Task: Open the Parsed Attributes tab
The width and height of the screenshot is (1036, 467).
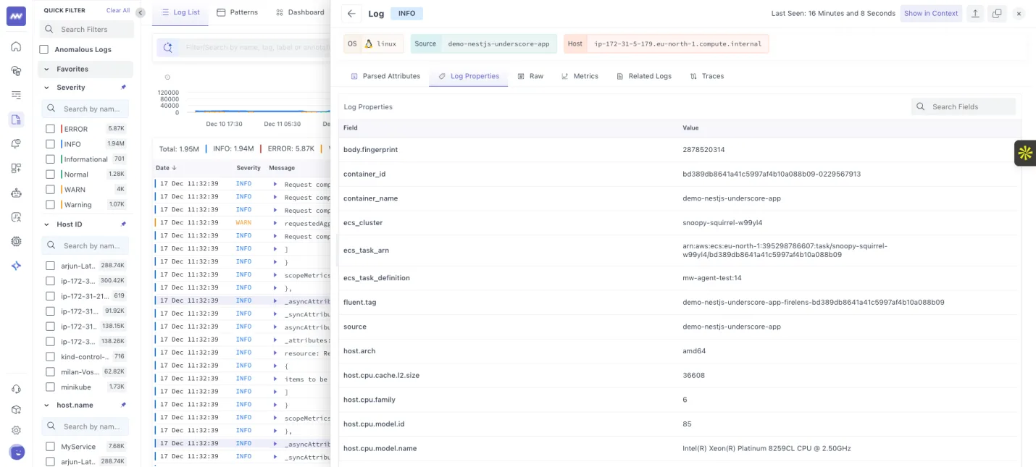Action: click(x=385, y=76)
